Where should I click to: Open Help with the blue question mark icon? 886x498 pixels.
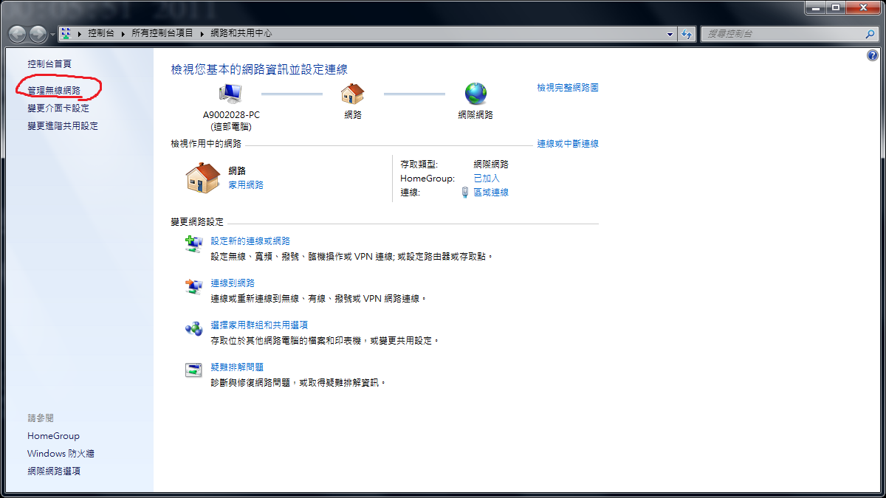(x=873, y=55)
